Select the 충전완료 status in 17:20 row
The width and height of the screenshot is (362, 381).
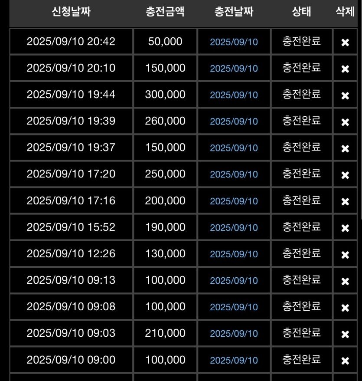(301, 174)
